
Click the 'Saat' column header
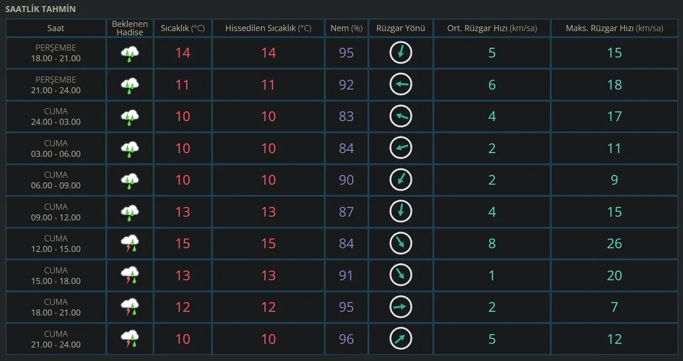coord(55,28)
